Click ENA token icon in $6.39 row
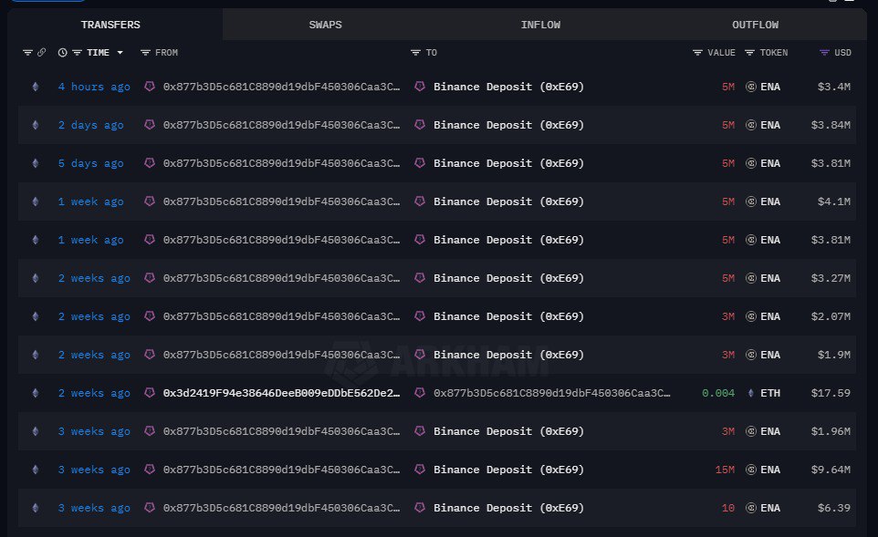The width and height of the screenshot is (878, 537). tap(751, 508)
